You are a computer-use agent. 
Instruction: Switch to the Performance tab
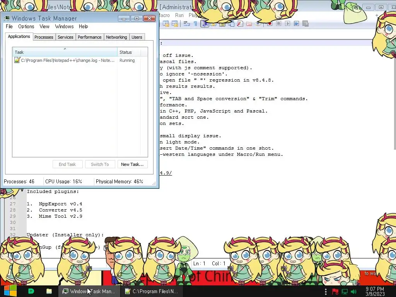coord(89,37)
